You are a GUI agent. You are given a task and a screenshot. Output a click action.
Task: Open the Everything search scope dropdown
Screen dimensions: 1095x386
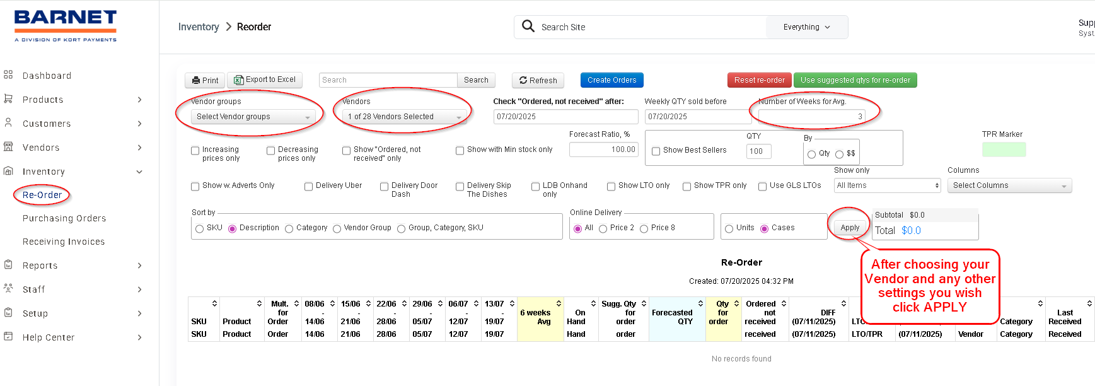pyautogui.click(x=807, y=27)
